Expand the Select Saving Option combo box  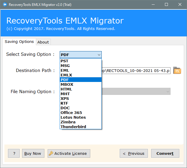pyautogui.click(x=81, y=55)
